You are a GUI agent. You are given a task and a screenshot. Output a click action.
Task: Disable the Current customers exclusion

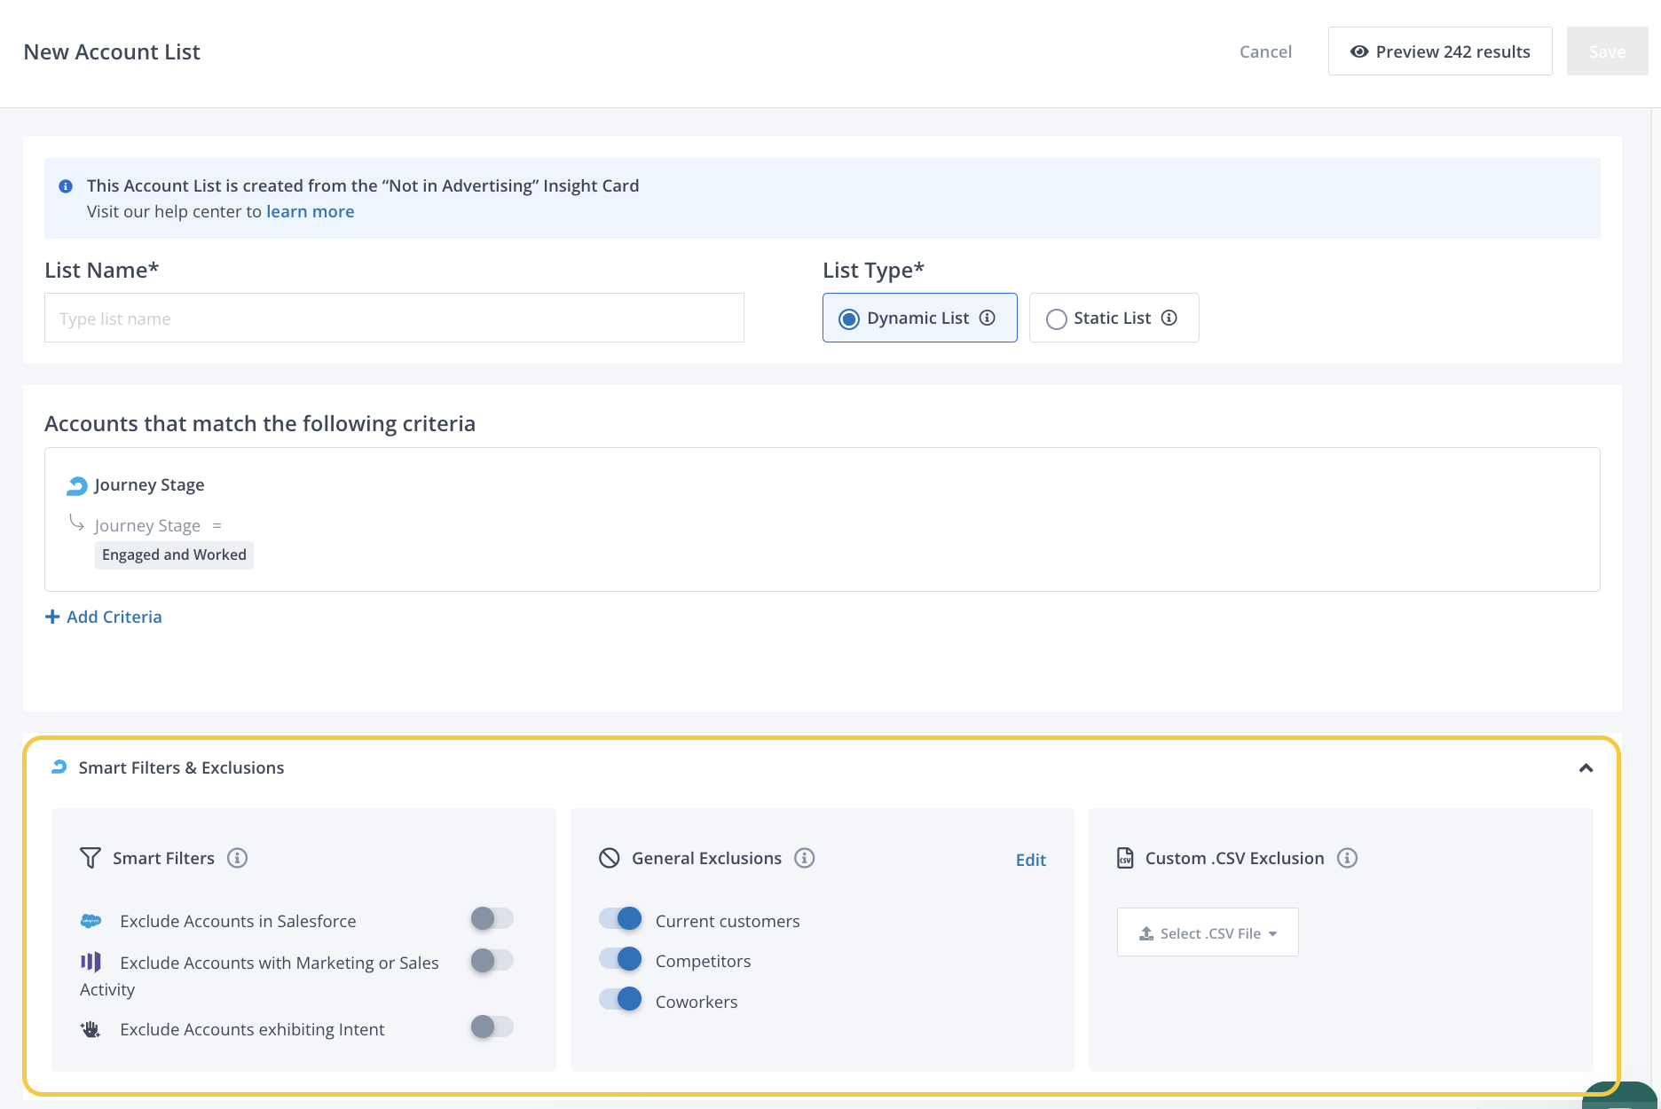coord(620,918)
